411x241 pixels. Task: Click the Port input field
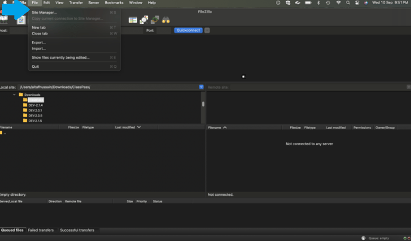[164, 30]
